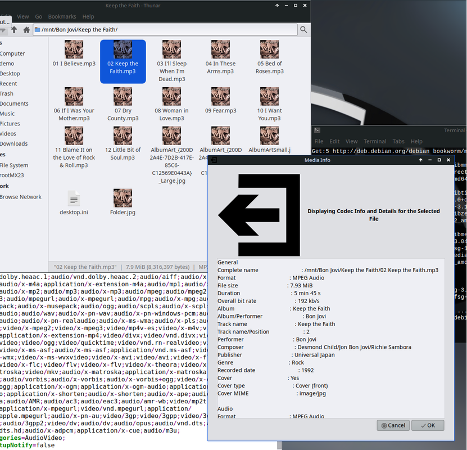Open the Bookmarks menu in Thunar

click(62, 17)
